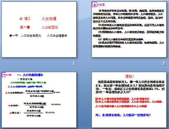This screenshot has height=129, width=169.
Task: Click the 活动1 title on slide 4
Action: point(129,76)
